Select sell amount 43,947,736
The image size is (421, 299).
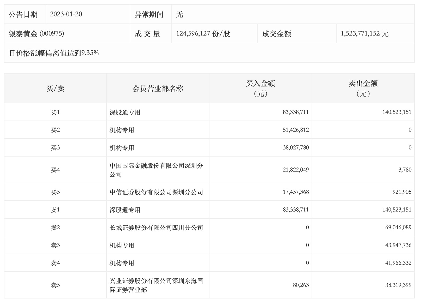[399, 245]
